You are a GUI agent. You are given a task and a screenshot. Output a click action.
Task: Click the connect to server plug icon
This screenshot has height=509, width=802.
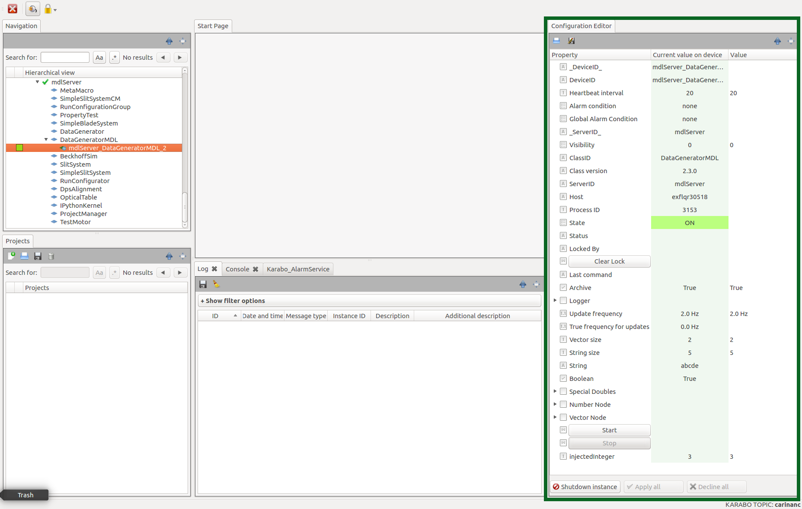[33, 9]
